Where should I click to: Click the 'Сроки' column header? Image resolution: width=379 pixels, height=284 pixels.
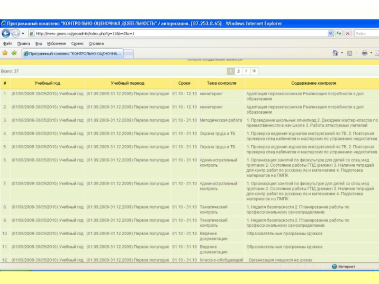tap(184, 83)
